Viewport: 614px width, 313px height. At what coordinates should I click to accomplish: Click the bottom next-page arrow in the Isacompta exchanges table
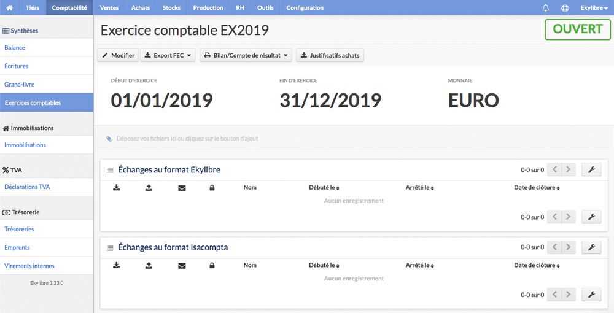coord(568,295)
